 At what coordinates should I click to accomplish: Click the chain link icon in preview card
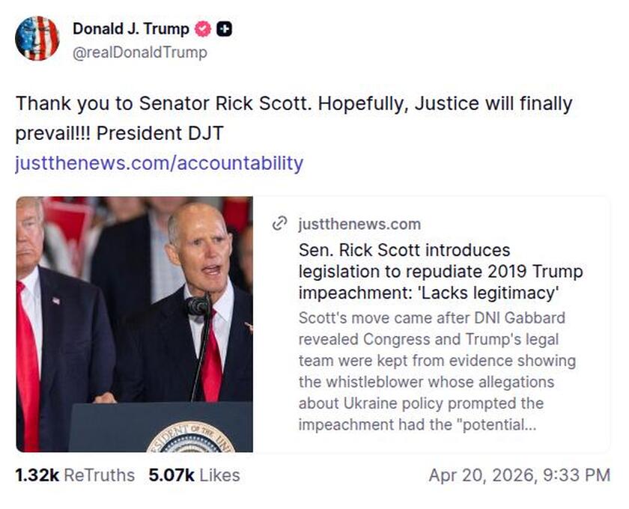[280, 224]
